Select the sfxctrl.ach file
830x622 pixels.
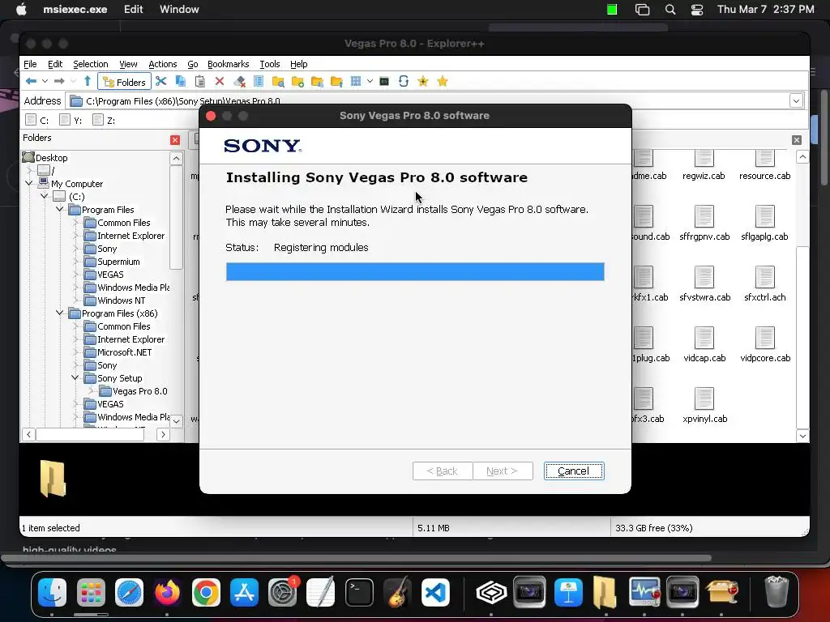click(765, 284)
